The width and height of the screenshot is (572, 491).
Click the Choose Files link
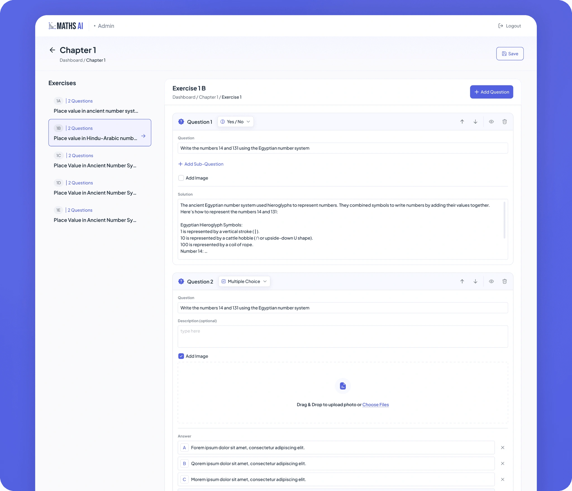point(375,404)
